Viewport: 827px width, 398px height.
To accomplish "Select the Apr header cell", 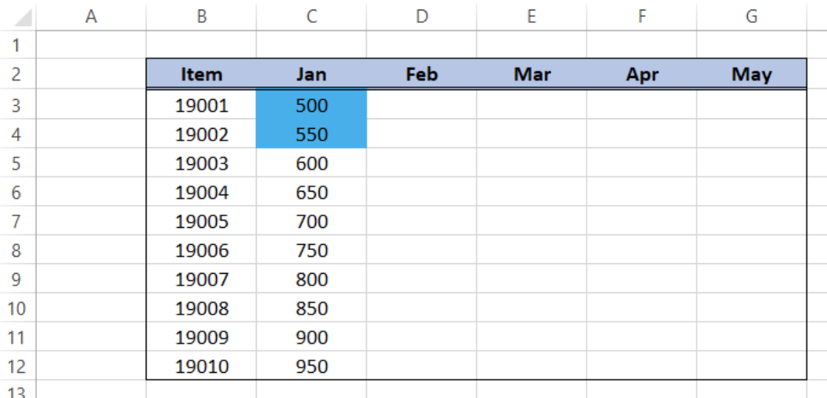I will [642, 74].
